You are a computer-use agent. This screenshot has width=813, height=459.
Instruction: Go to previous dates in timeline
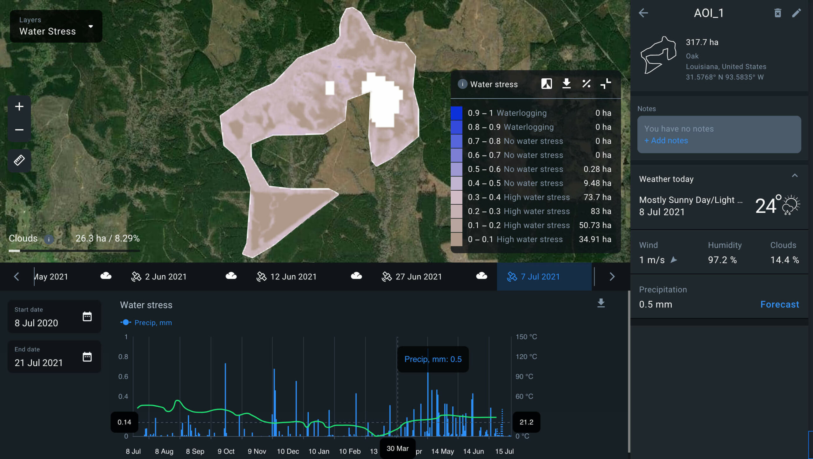pyautogui.click(x=17, y=277)
